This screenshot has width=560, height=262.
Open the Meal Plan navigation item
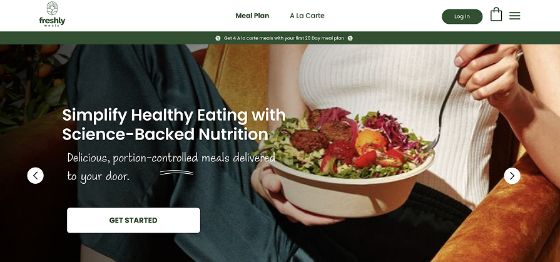pyautogui.click(x=252, y=16)
